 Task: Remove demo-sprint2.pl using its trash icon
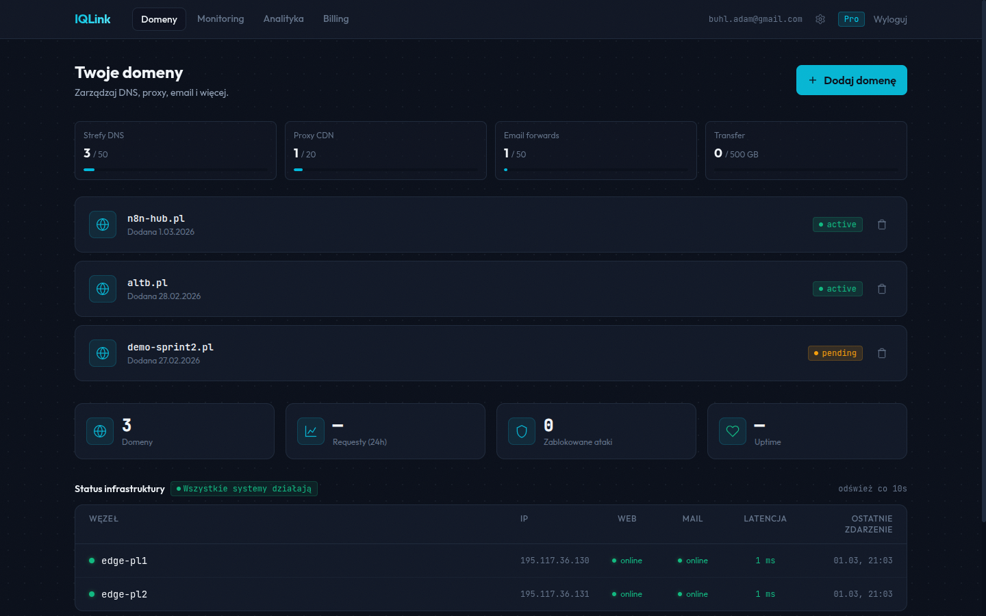click(882, 353)
